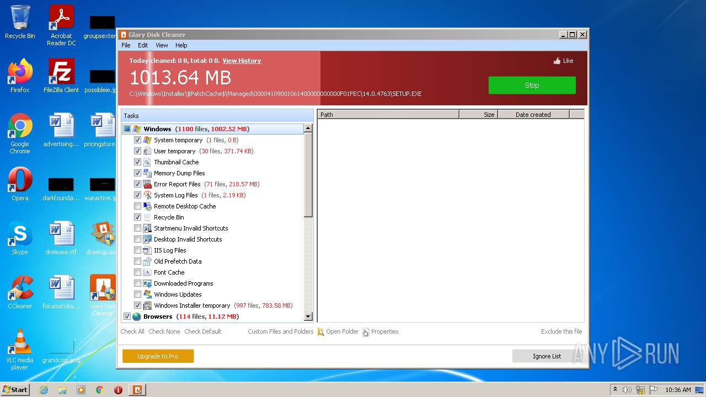Click the task list scroll-up arrow
706x397 pixels.
coord(308,128)
